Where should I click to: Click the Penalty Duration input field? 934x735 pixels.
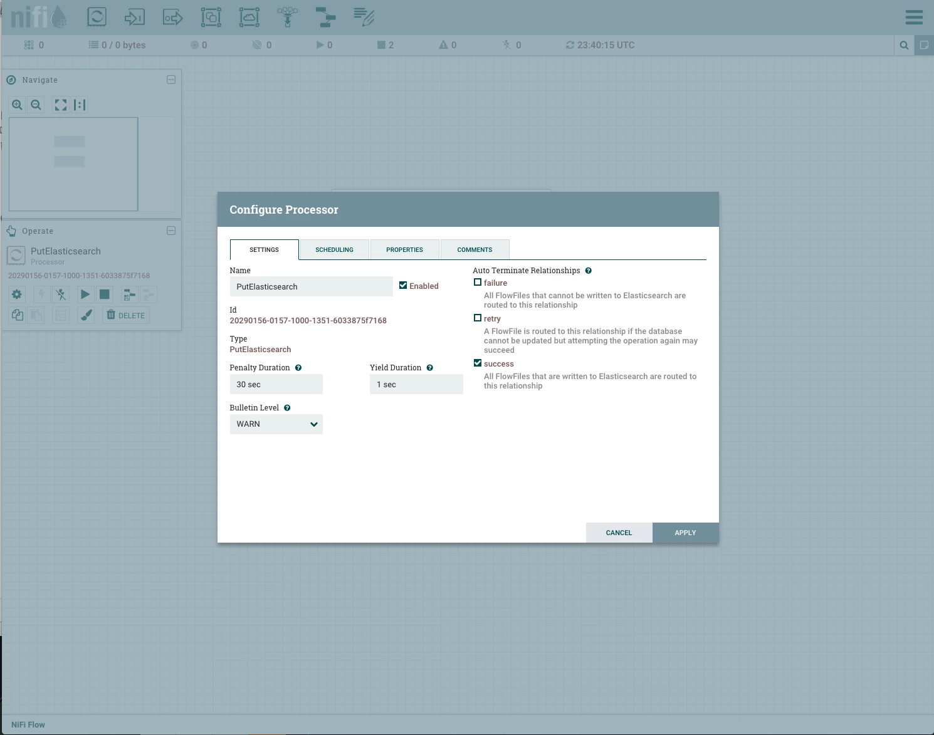pos(276,384)
